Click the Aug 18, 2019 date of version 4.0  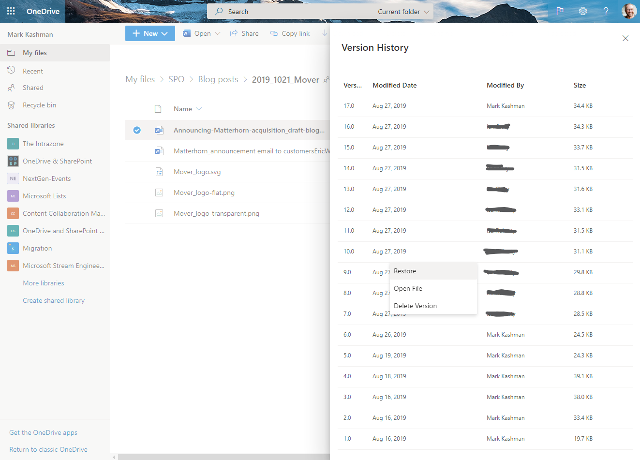click(389, 376)
